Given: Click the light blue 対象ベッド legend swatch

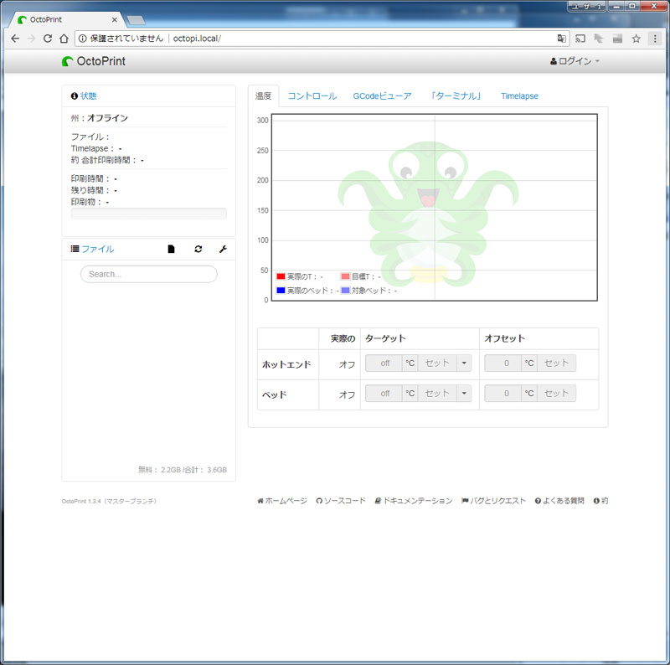Looking at the screenshot, I should (345, 291).
